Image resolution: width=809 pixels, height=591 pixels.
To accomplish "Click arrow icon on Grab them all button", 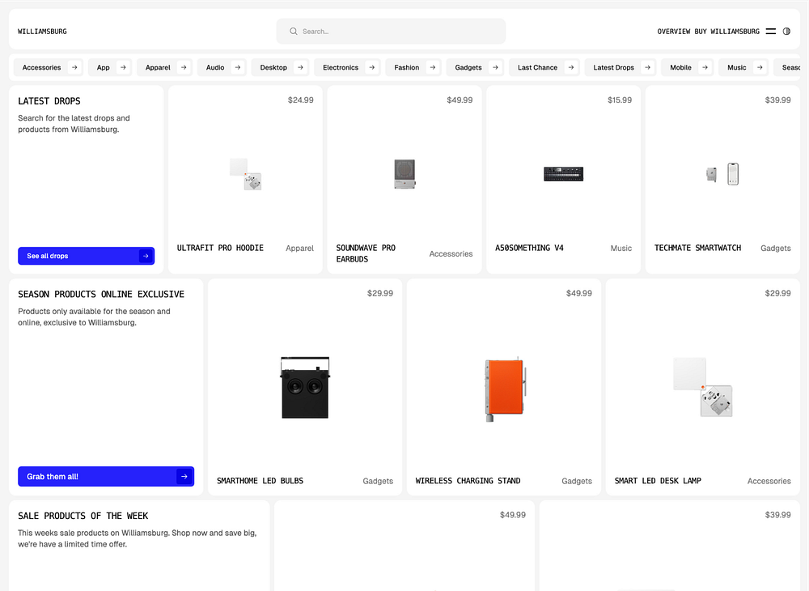I will coord(184,476).
